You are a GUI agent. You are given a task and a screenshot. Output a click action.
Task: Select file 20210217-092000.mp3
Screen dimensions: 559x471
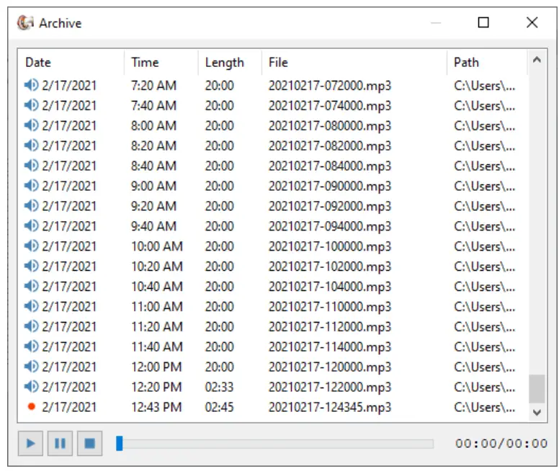pyautogui.click(x=330, y=206)
